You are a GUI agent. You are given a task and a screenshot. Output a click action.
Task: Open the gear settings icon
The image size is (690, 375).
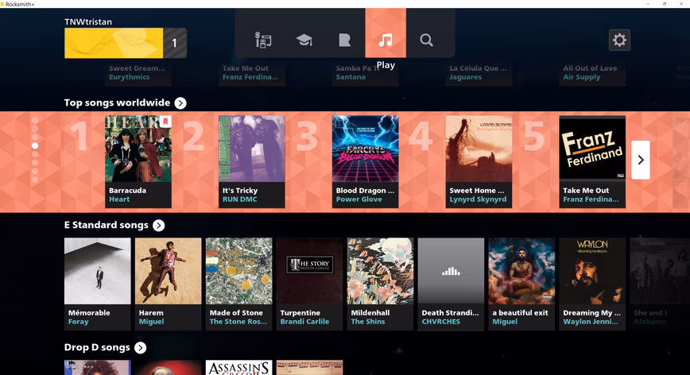tap(619, 40)
